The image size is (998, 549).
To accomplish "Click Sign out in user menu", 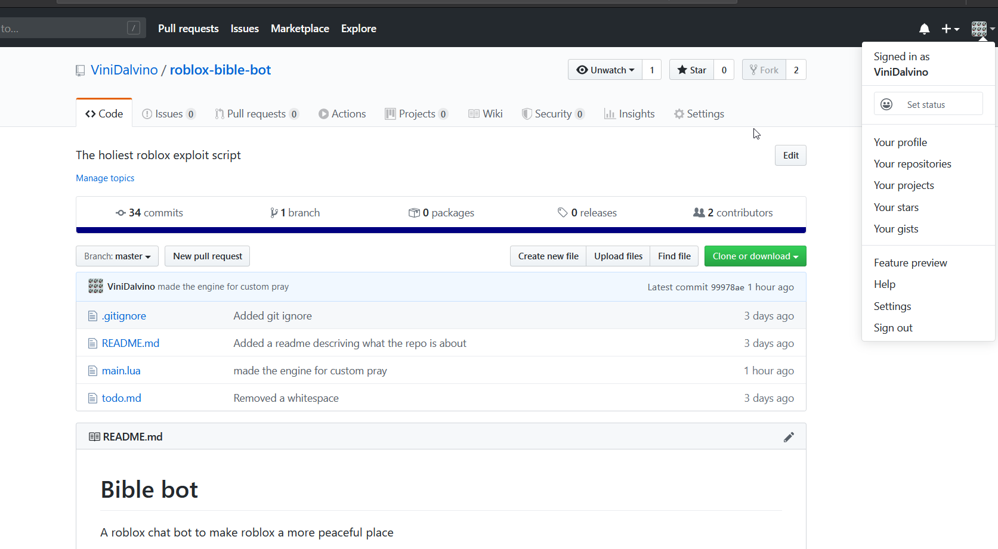I will tap(928, 328).
